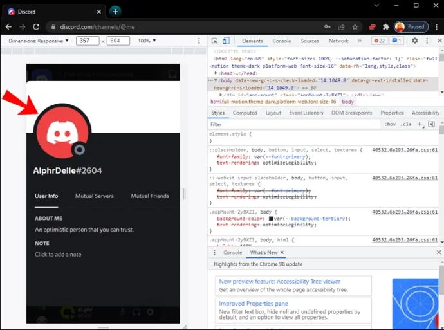Click the width field showing 357
Image resolution: width=444 pixels, height=330 pixels.
point(88,41)
